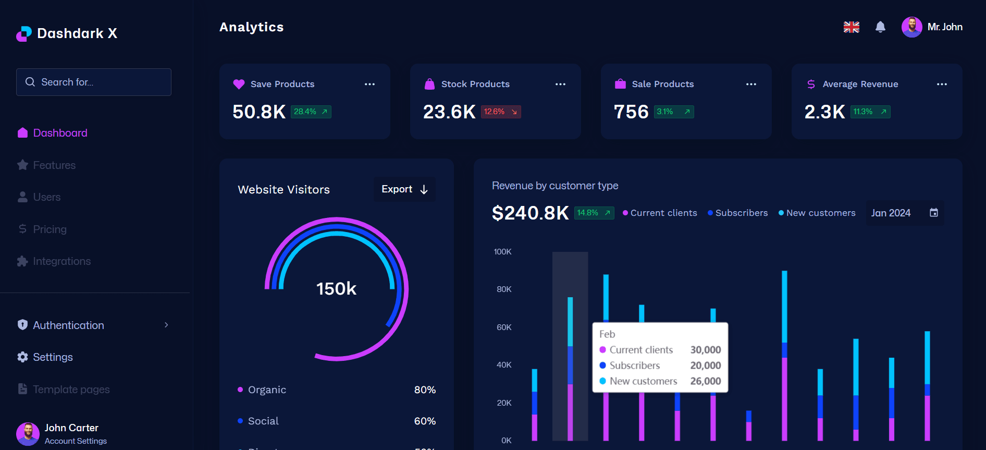This screenshot has height=450, width=986.
Task: Expand the Authentication submenu chevron
Action: coord(166,325)
